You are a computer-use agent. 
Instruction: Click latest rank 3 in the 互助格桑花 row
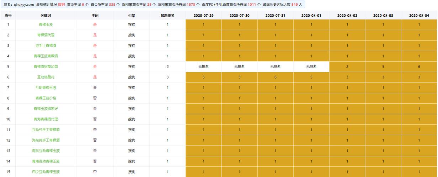click(x=167, y=77)
